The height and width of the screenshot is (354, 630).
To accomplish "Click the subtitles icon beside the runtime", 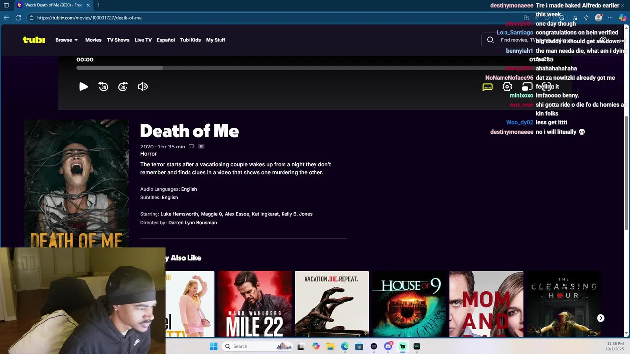I will [x=191, y=147].
